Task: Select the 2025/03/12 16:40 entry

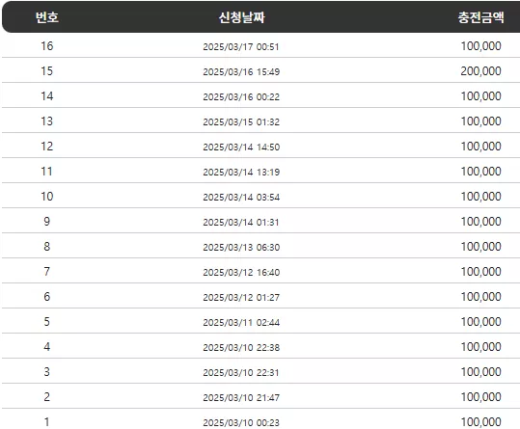Action: tap(241, 272)
